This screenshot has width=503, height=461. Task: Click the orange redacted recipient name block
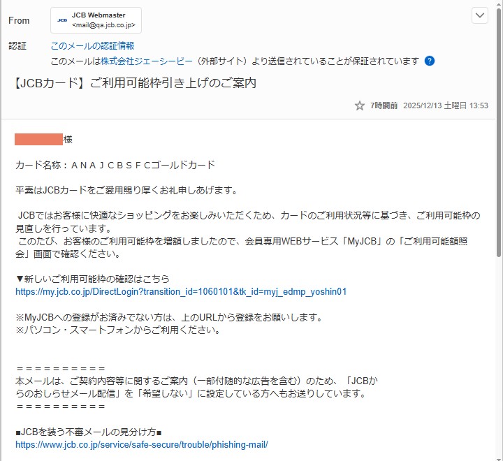coord(38,140)
